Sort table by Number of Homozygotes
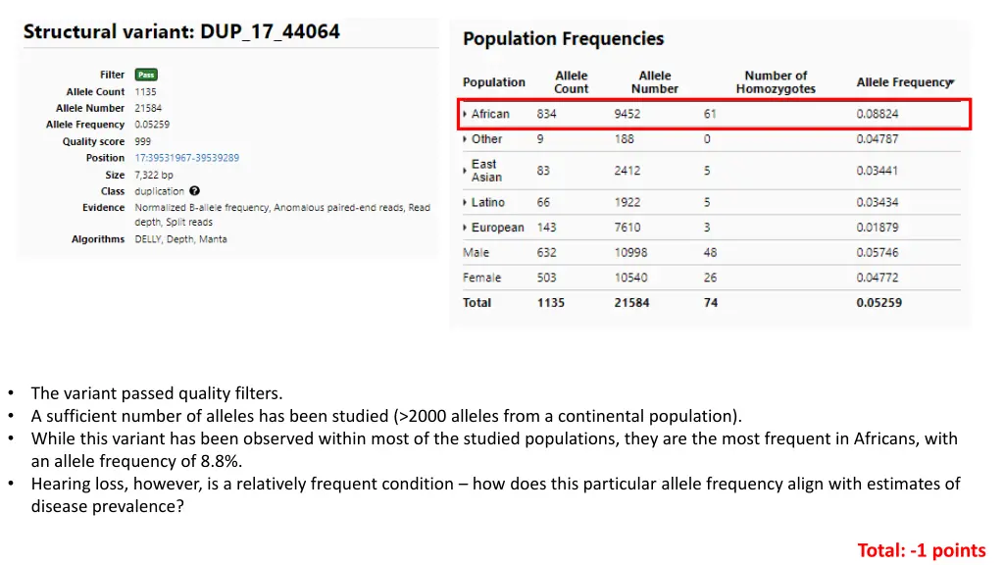Viewport: 1004px width, 565px height. (776, 82)
